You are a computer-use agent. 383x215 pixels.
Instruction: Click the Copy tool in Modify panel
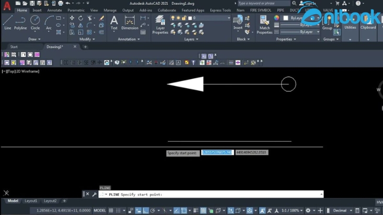[72, 25]
